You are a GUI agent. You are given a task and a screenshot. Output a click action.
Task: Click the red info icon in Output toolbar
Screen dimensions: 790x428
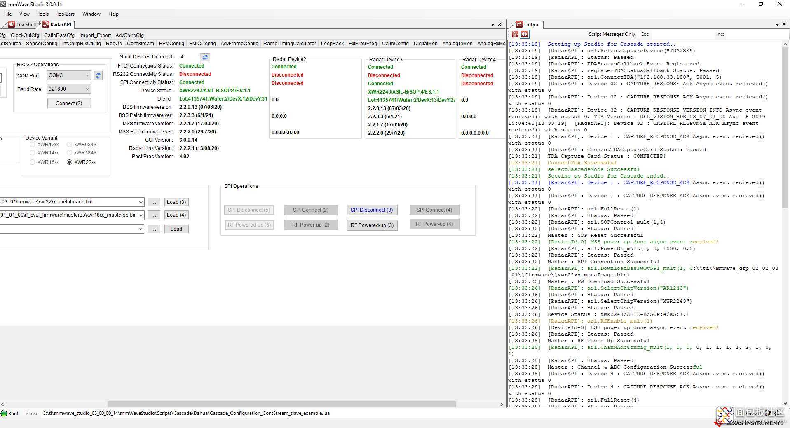(525, 34)
